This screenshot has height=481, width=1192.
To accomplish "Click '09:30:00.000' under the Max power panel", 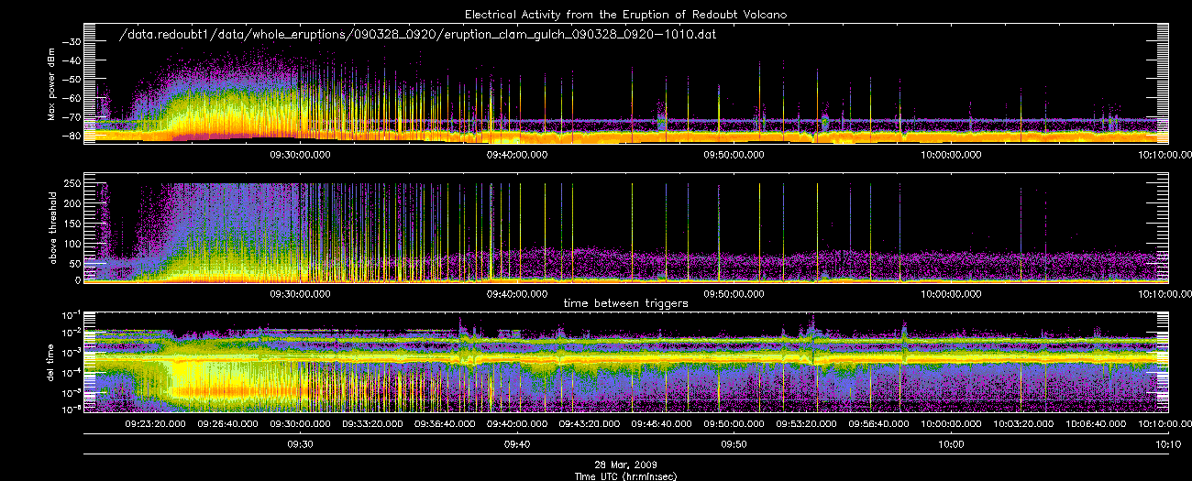I will click(x=300, y=155).
